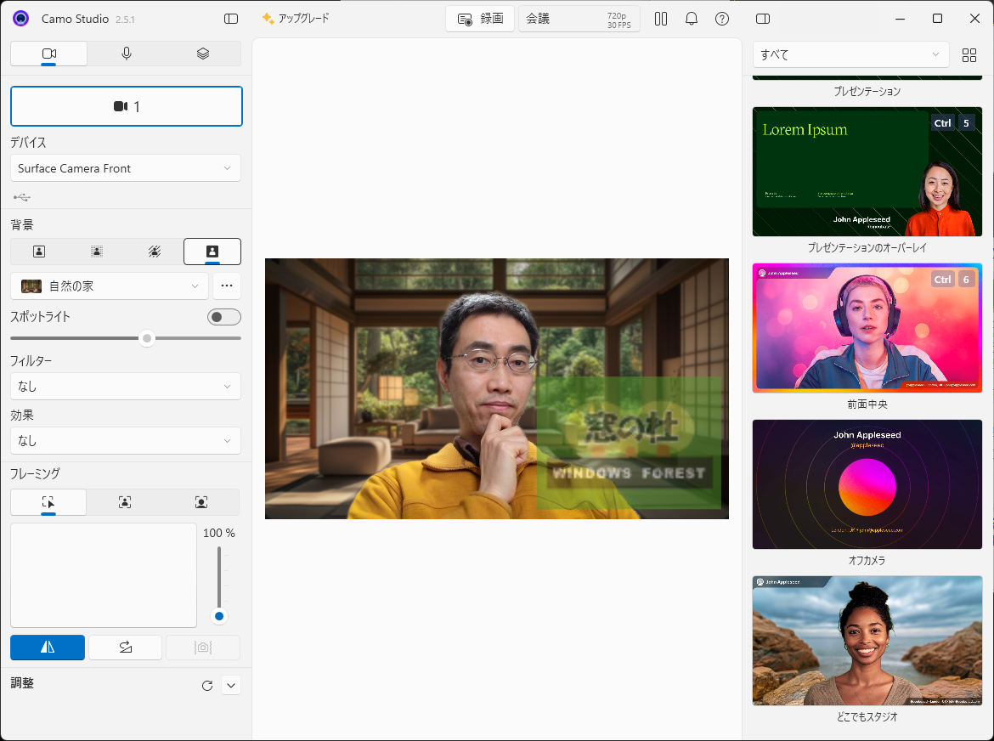Open the overlays layers tab

(x=203, y=54)
